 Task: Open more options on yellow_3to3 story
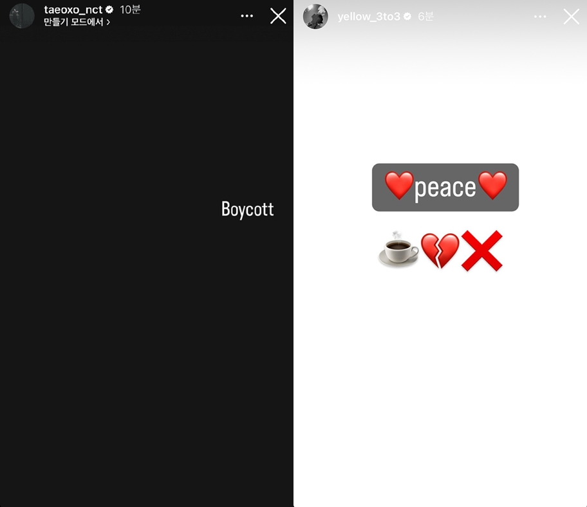[x=540, y=17]
